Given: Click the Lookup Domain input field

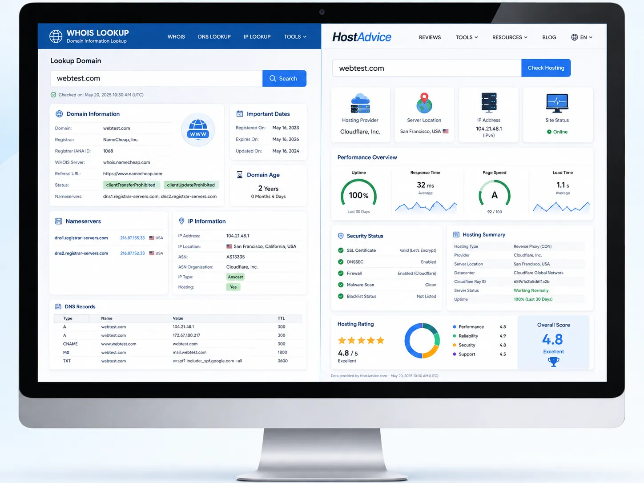Looking at the screenshot, I should 156,78.
